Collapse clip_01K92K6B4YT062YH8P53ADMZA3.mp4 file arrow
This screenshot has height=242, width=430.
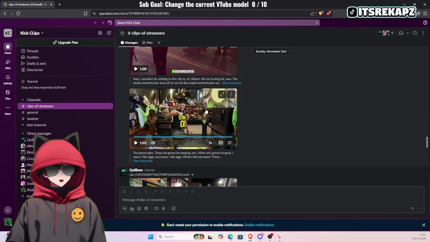pos(192,175)
